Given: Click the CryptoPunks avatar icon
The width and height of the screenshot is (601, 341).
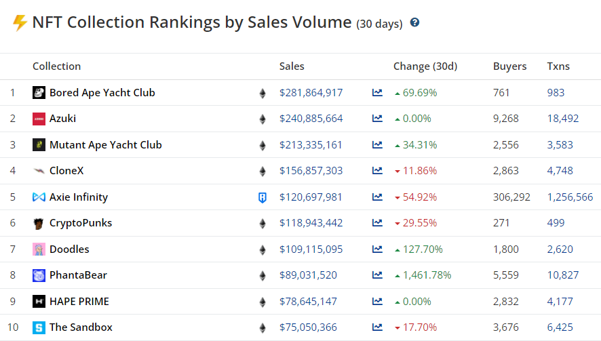Looking at the screenshot, I should tap(39, 223).
